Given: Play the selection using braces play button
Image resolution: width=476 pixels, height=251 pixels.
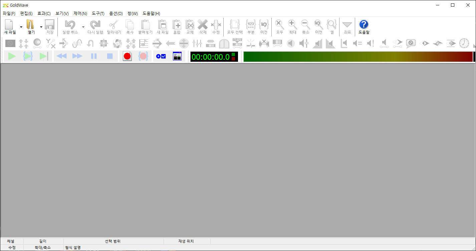Looking at the screenshot, I should (x=28, y=56).
